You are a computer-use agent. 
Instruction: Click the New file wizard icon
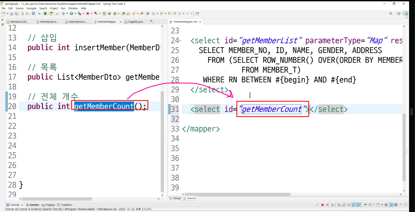click(3, 13)
